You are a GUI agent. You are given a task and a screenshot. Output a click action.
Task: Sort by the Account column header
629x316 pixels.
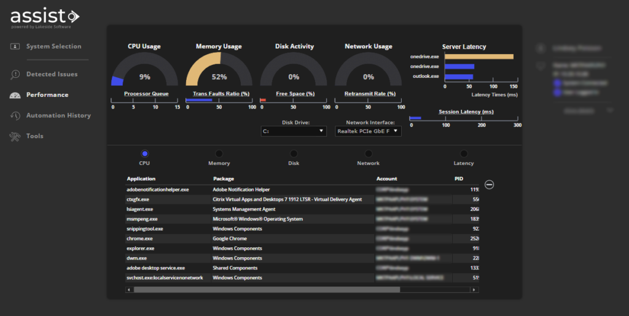(387, 179)
